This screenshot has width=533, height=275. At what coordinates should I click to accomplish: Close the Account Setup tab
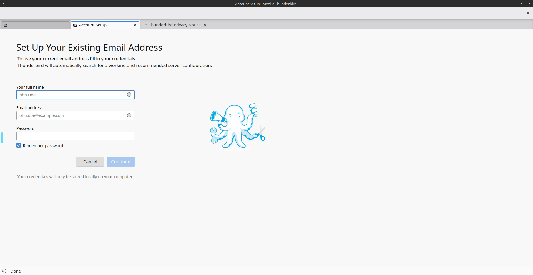(135, 25)
